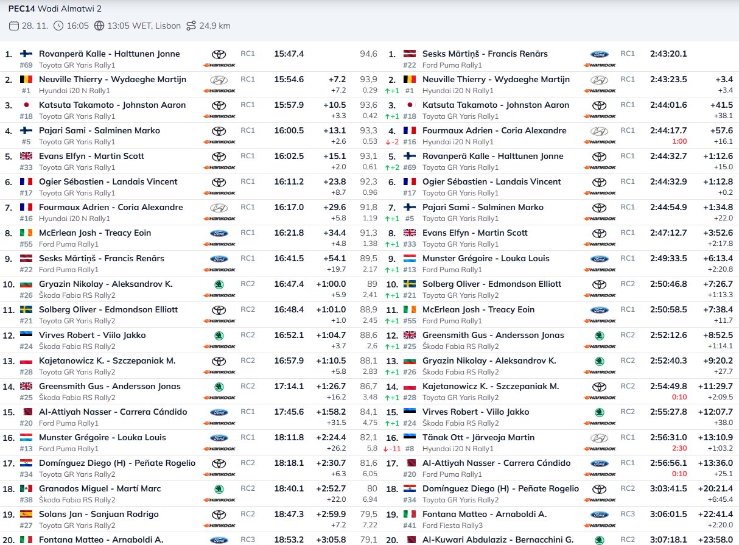Screen dimensions: 739x545
Task: Click Toyota logo in Rovanperä's 15:47.4 stage row
Action: (x=219, y=54)
